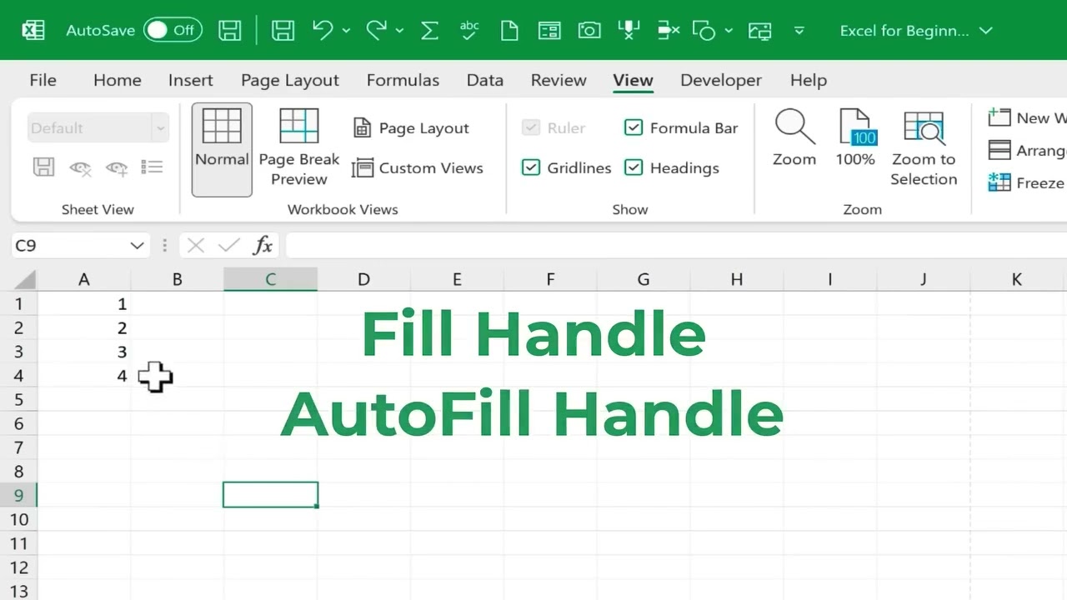This screenshot has width=1067, height=600.
Task: Click Page Layout view button
Action: coord(411,128)
